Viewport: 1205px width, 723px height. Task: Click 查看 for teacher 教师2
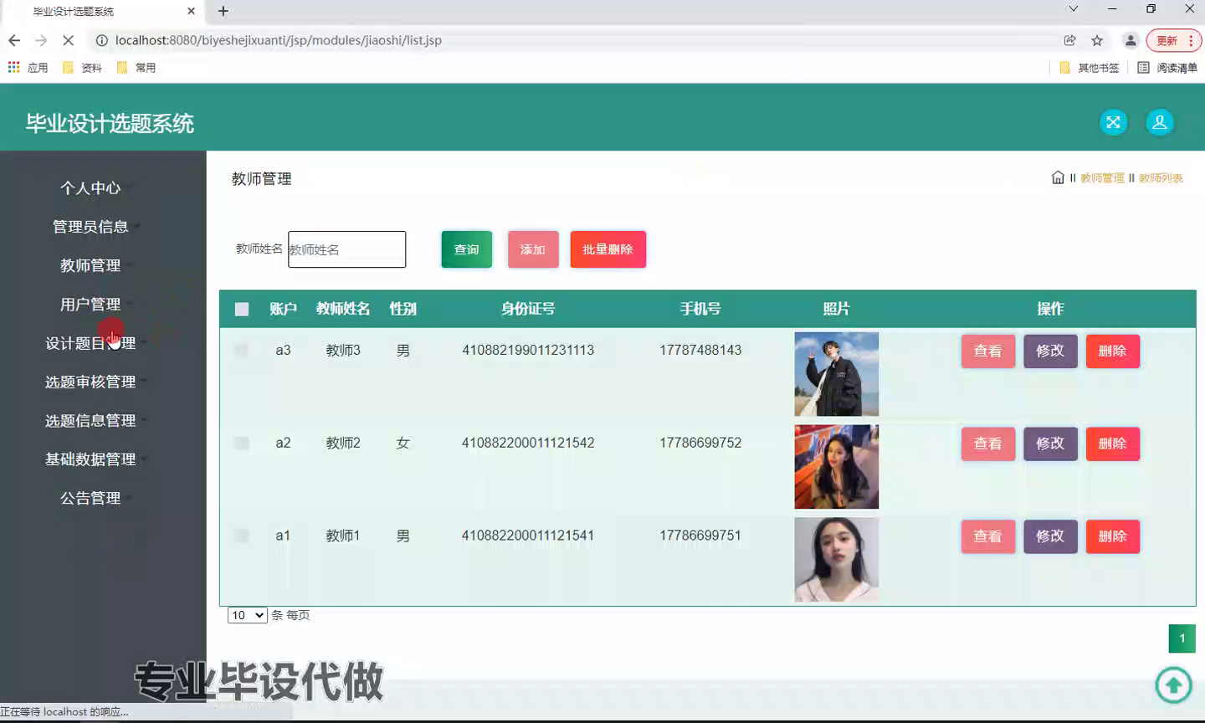click(988, 444)
